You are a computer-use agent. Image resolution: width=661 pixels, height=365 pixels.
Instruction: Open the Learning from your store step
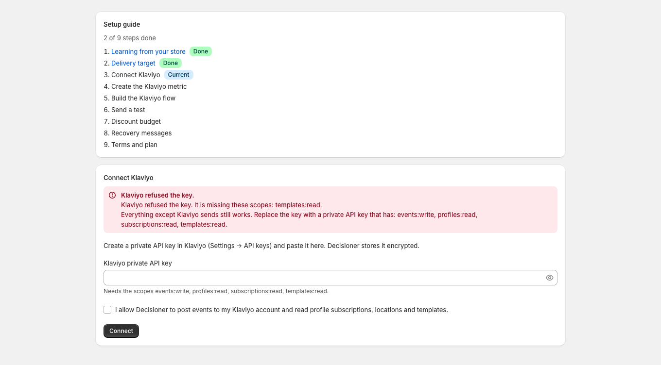click(148, 51)
